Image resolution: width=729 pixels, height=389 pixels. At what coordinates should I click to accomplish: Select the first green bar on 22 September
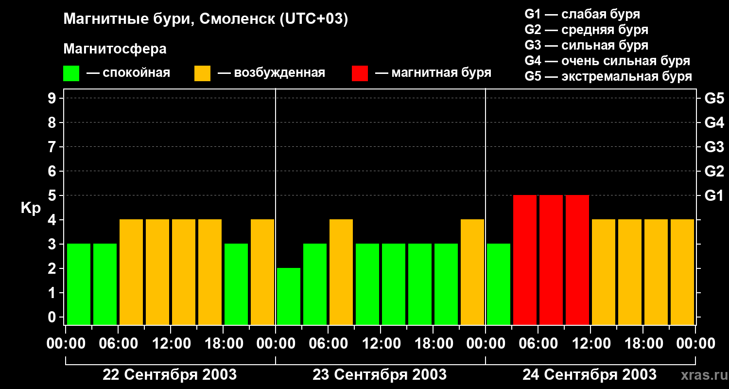click(x=79, y=284)
